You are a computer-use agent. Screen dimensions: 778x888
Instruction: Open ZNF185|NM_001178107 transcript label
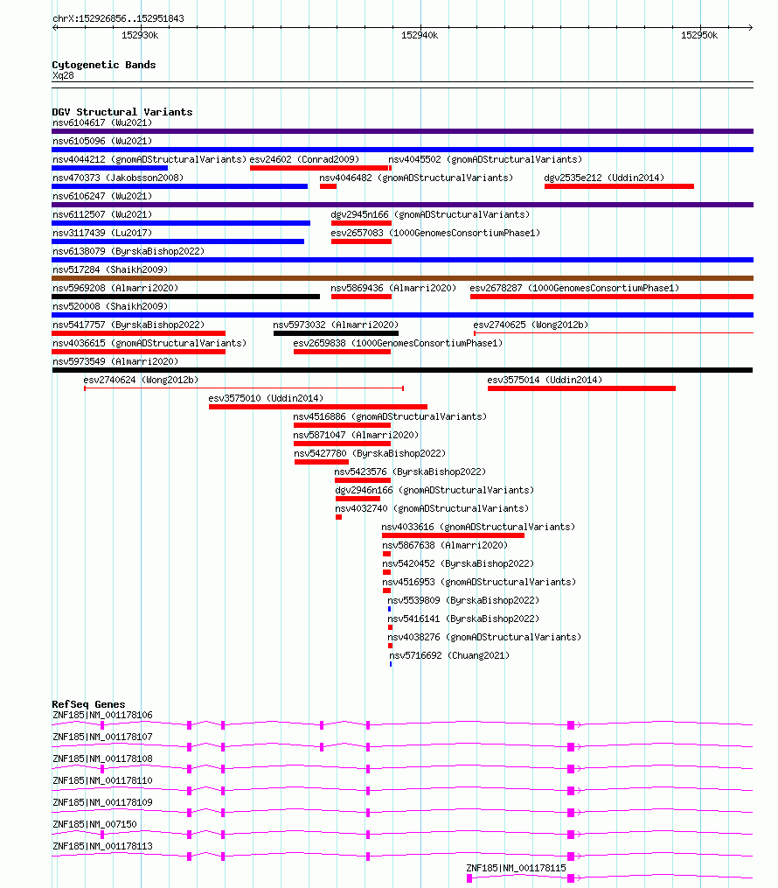point(102,737)
